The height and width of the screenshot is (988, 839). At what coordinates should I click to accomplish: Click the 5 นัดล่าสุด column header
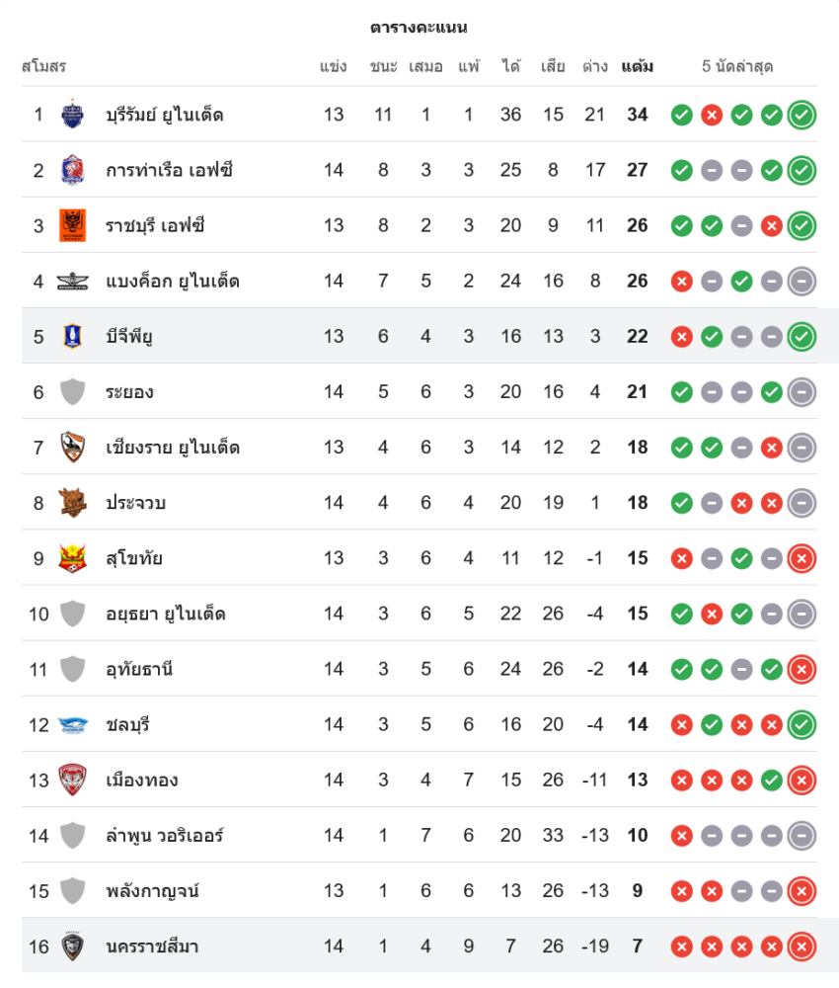pos(737,67)
